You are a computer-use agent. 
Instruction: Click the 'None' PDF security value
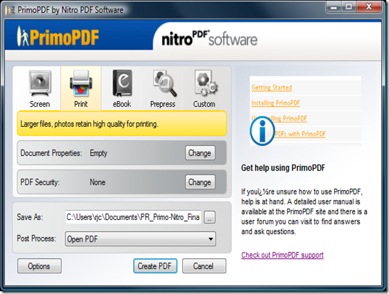pyautogui.click(x=97, y=182)
